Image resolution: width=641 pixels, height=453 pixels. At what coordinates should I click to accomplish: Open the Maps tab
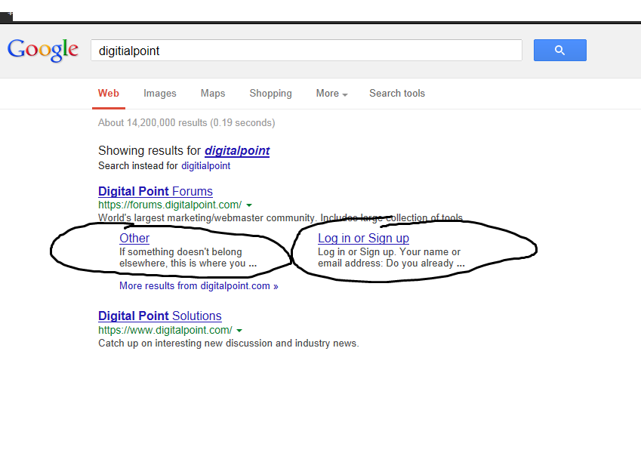(213, 93)
